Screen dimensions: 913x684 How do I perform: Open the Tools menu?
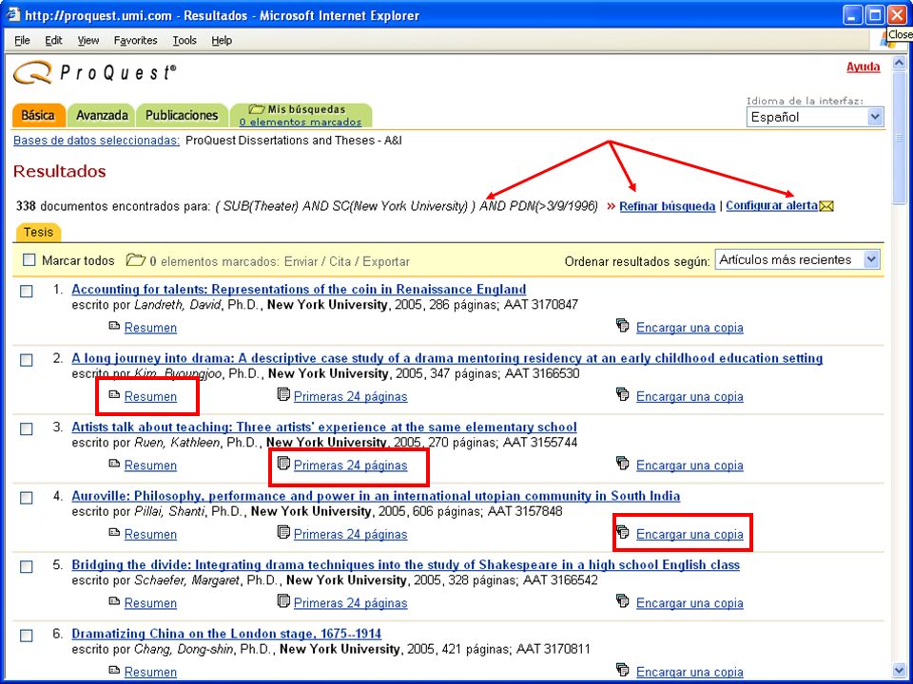tap(185, 40)
